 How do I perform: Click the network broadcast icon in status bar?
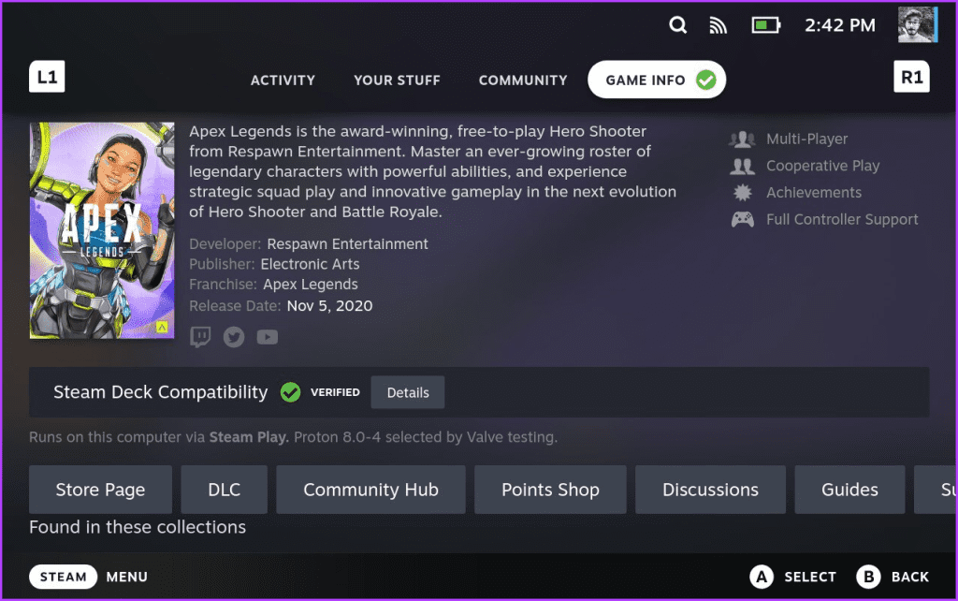point(718,25)
